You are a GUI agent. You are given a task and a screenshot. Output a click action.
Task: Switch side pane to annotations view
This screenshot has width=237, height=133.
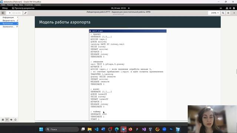(x=11, y=120)
